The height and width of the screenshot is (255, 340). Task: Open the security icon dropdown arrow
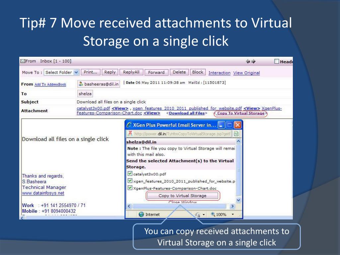204,215
